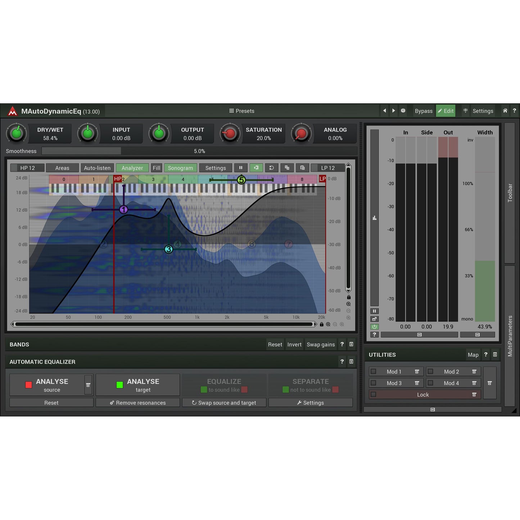Click Remove resonances in Automatic Equalizer
Viewport: 520px width, 520px height.
pyautogui.click(x=138, y=402)
